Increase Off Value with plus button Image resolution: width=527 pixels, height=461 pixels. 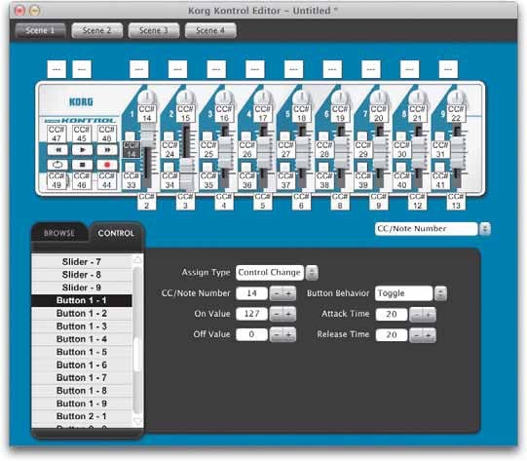[x=289, y=335]
